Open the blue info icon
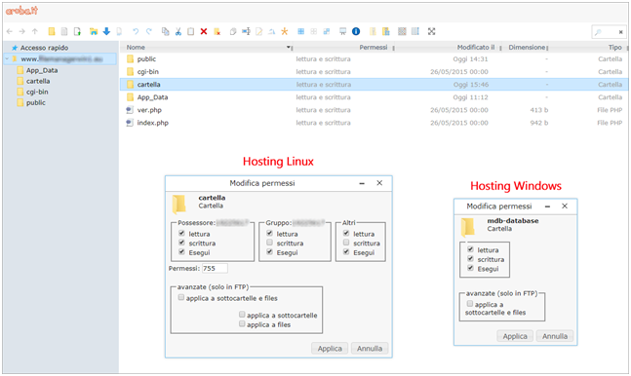Screen dimensions: 631x376 click(356, 31)
